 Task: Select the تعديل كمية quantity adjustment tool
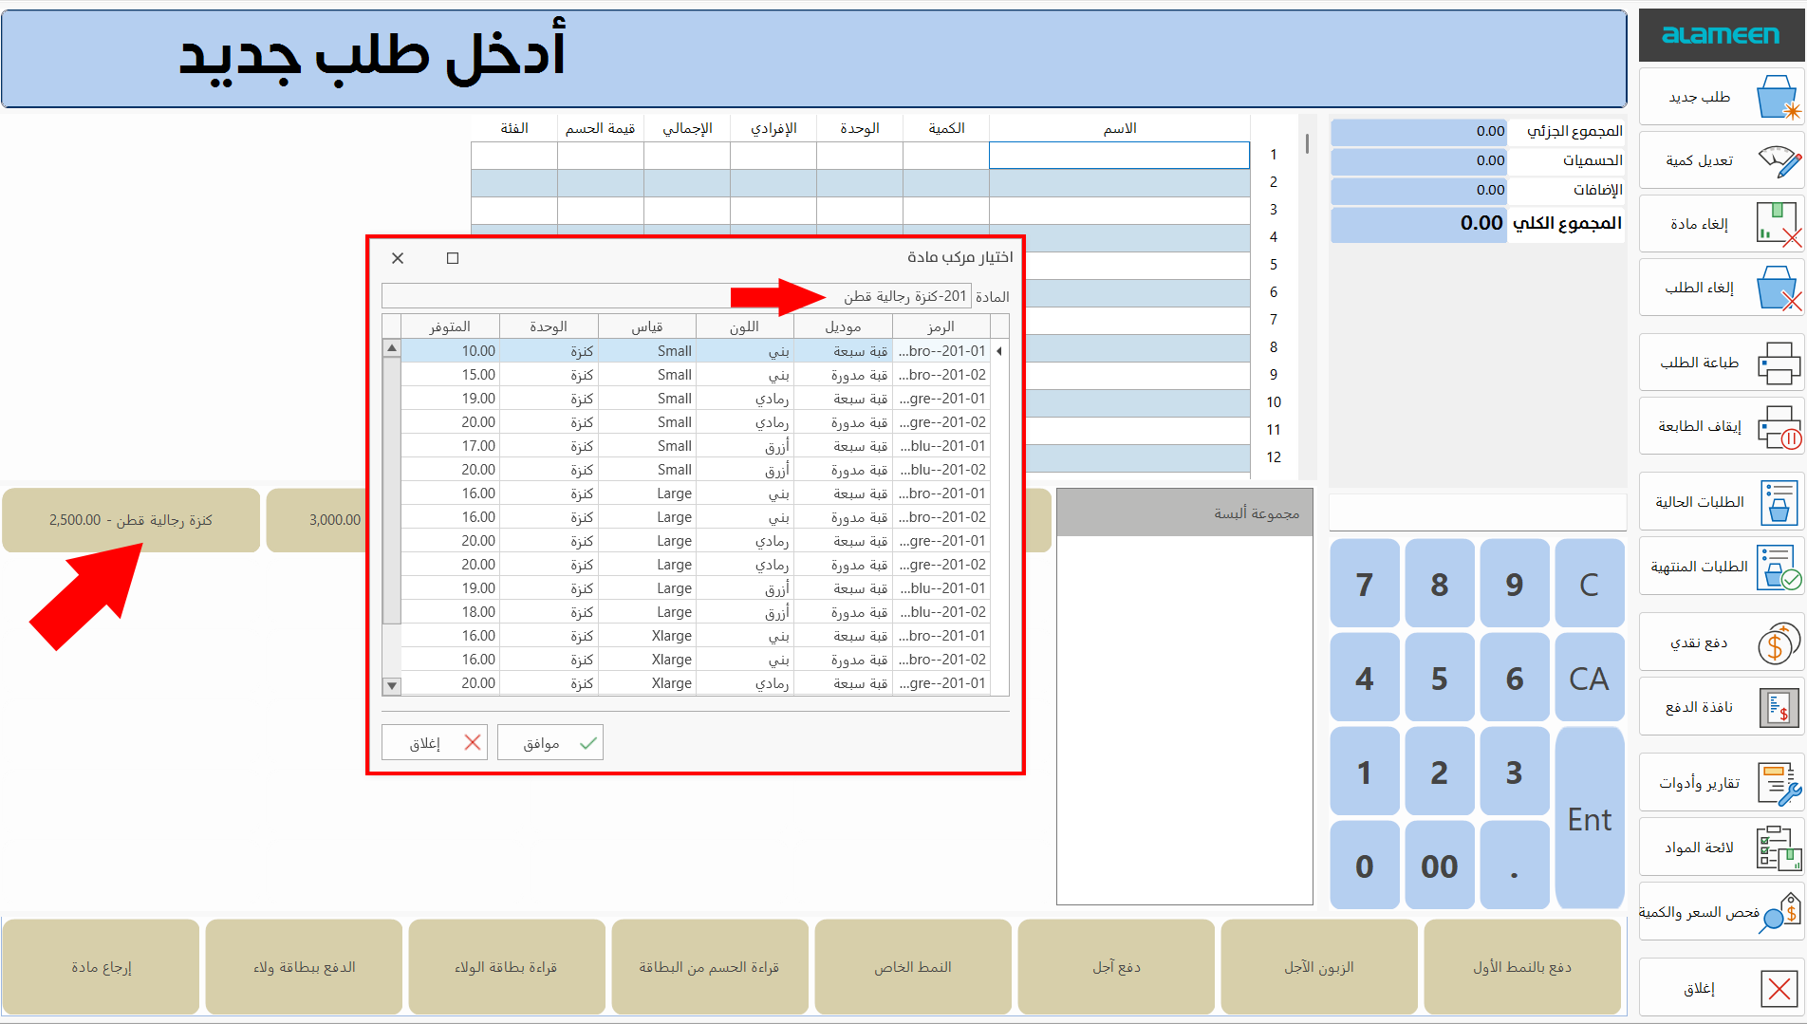point(1720,159)
